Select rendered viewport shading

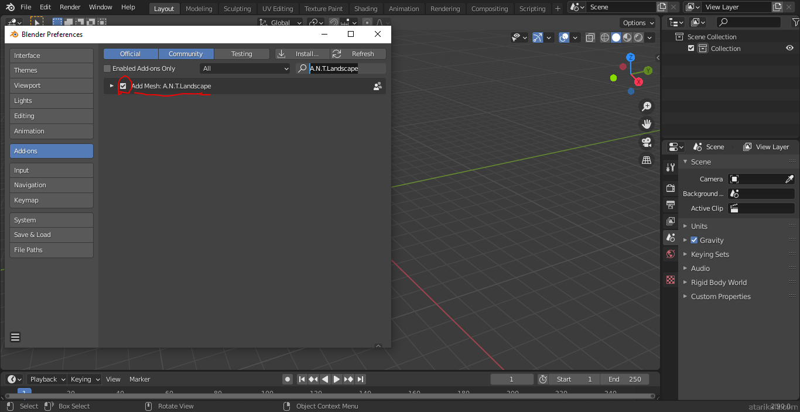pos(638,37)
